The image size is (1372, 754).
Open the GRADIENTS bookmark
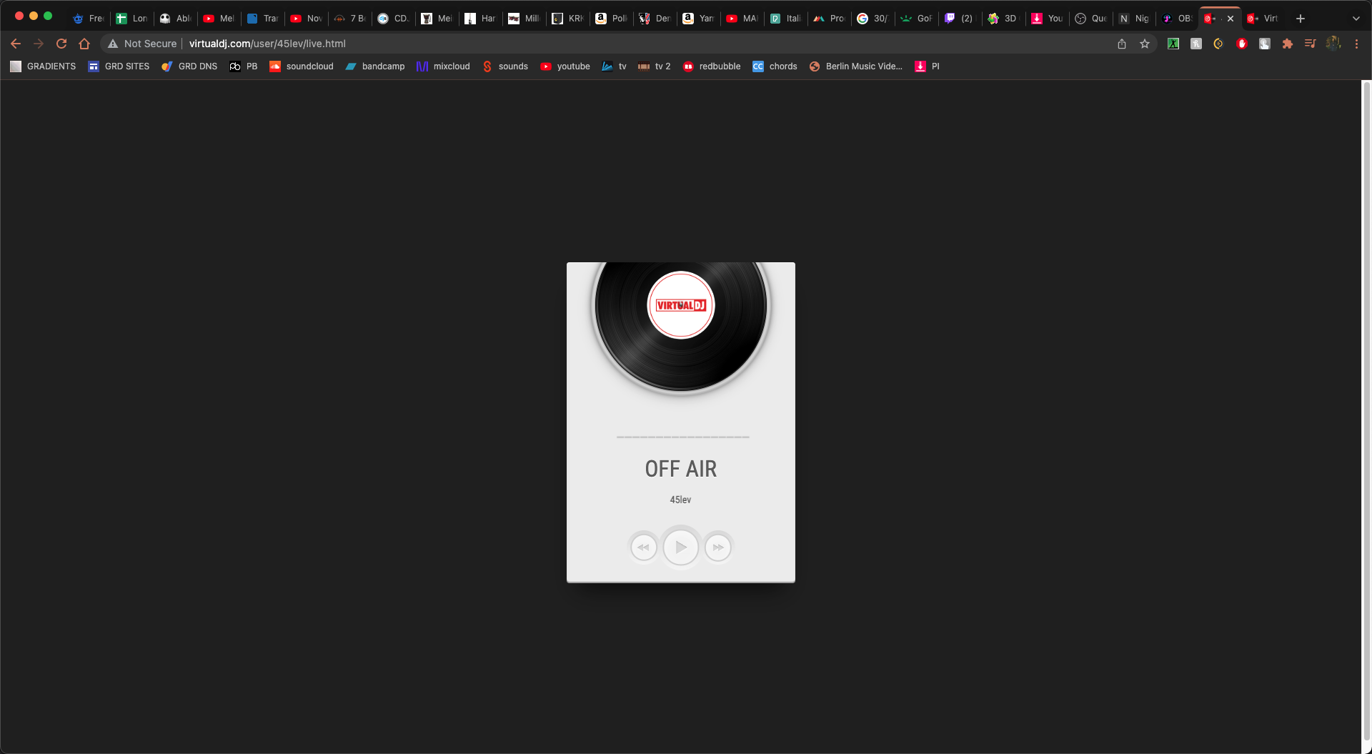[43, 66]
